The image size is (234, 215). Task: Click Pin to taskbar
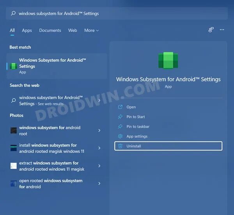tap(168, 127)
